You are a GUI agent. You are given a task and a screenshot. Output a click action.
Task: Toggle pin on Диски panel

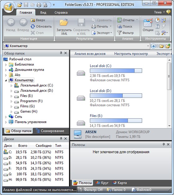(x=61, y=138)
